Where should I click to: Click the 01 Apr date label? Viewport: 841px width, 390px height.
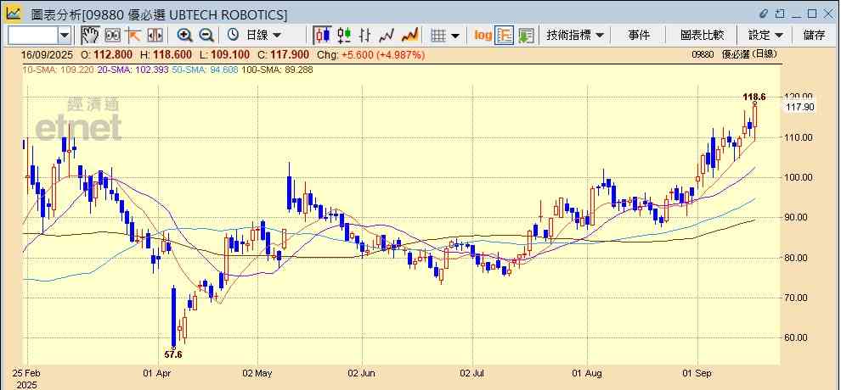155,373
